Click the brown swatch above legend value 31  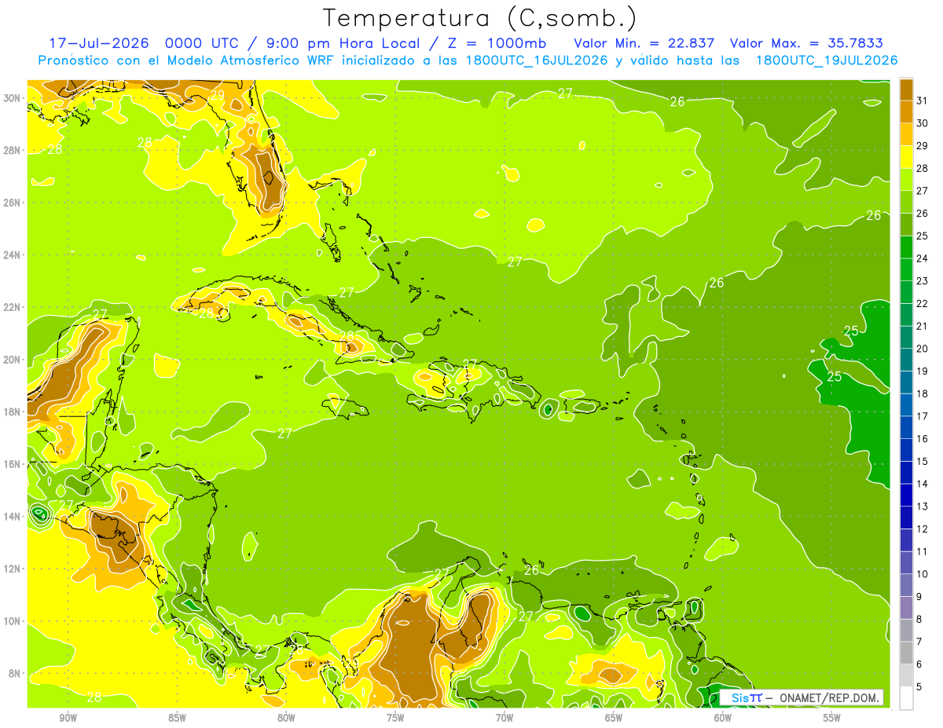coord(906,90)
